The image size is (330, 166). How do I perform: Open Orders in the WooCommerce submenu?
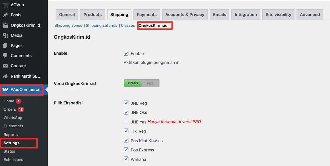pyautogui.click(x=10, y=109)
